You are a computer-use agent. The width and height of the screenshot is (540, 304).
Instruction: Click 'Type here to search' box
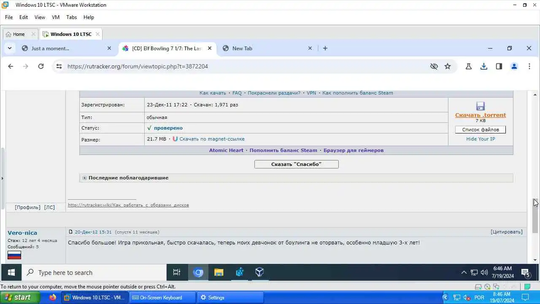point(94,273)
